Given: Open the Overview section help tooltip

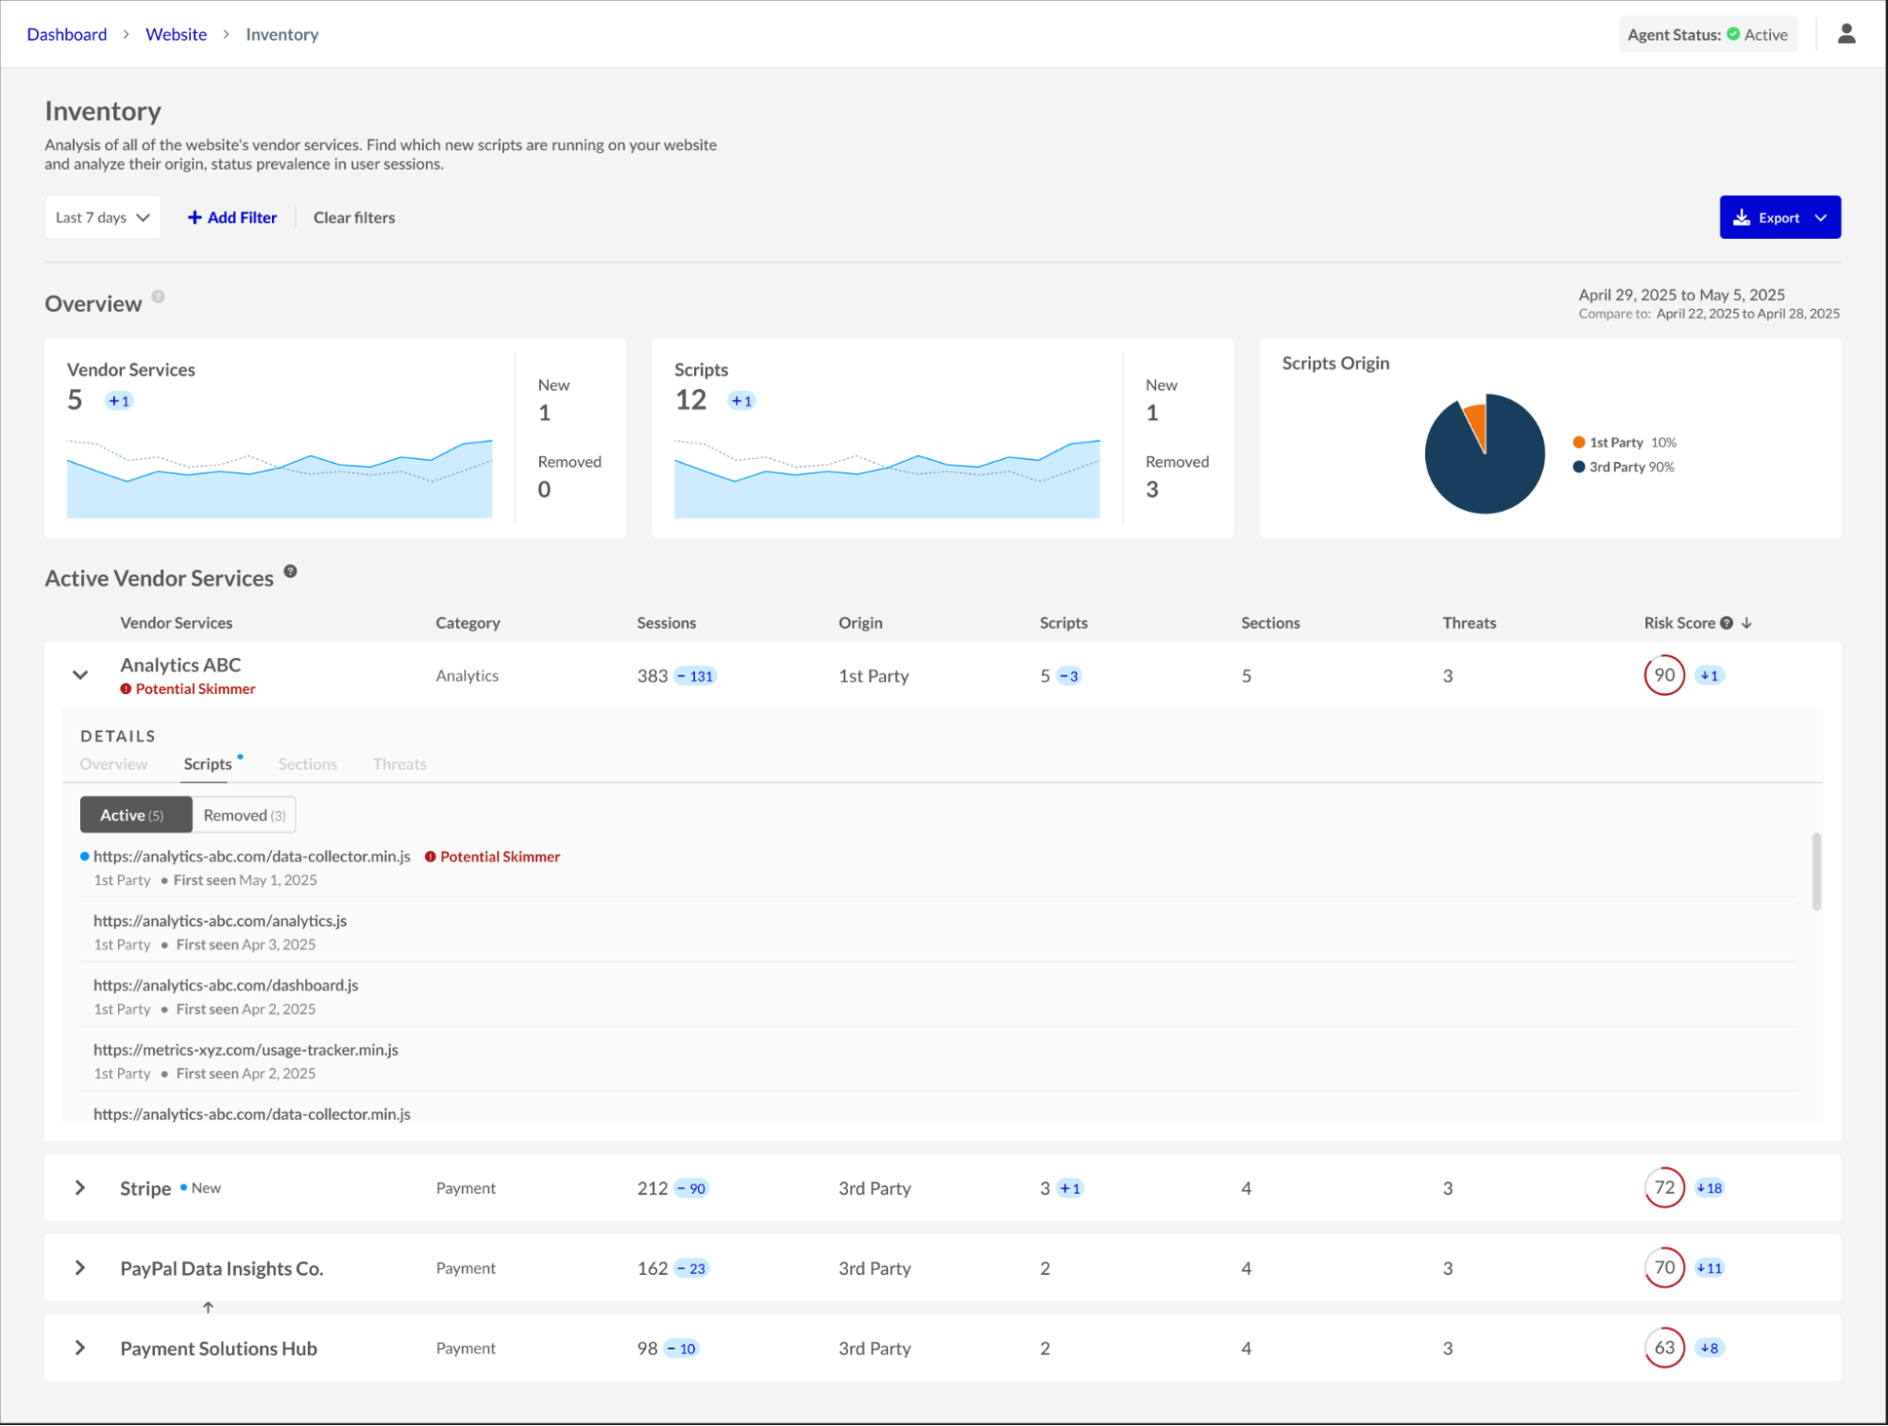Looking at the screenshot, I should point(158,297).
